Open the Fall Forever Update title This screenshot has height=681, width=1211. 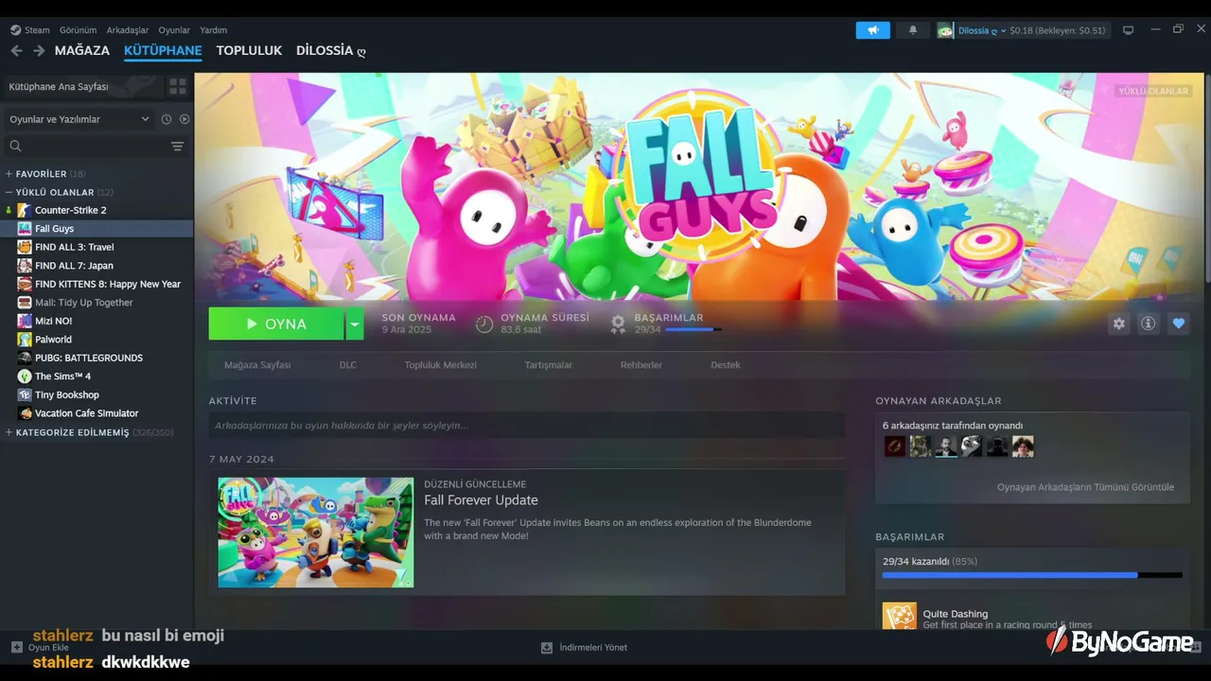click(481, 500)
